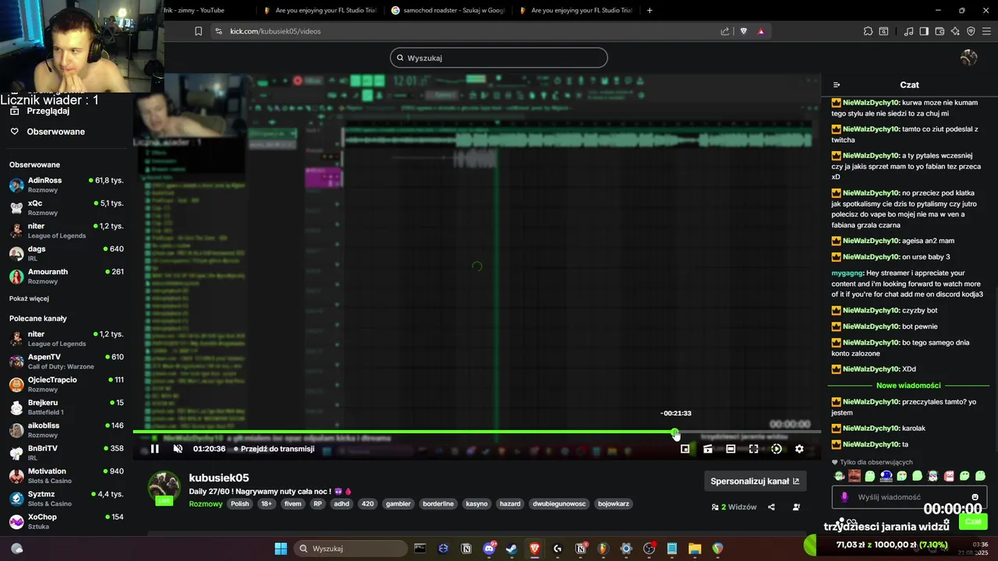The height and width of the screenshot is (561, 998).
Task: Click the user icon next to the share icon
Action: 796,507
